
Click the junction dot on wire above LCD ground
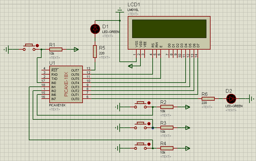click(120, 20)
